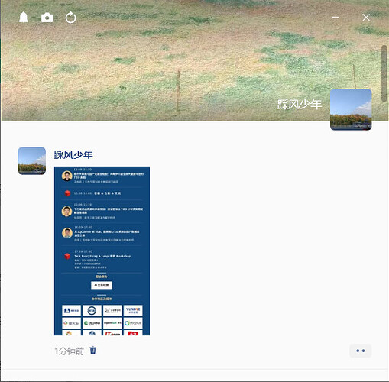389x382 pixels.
Task: Open the Moments notifications bell
Action: pos(24,18)
